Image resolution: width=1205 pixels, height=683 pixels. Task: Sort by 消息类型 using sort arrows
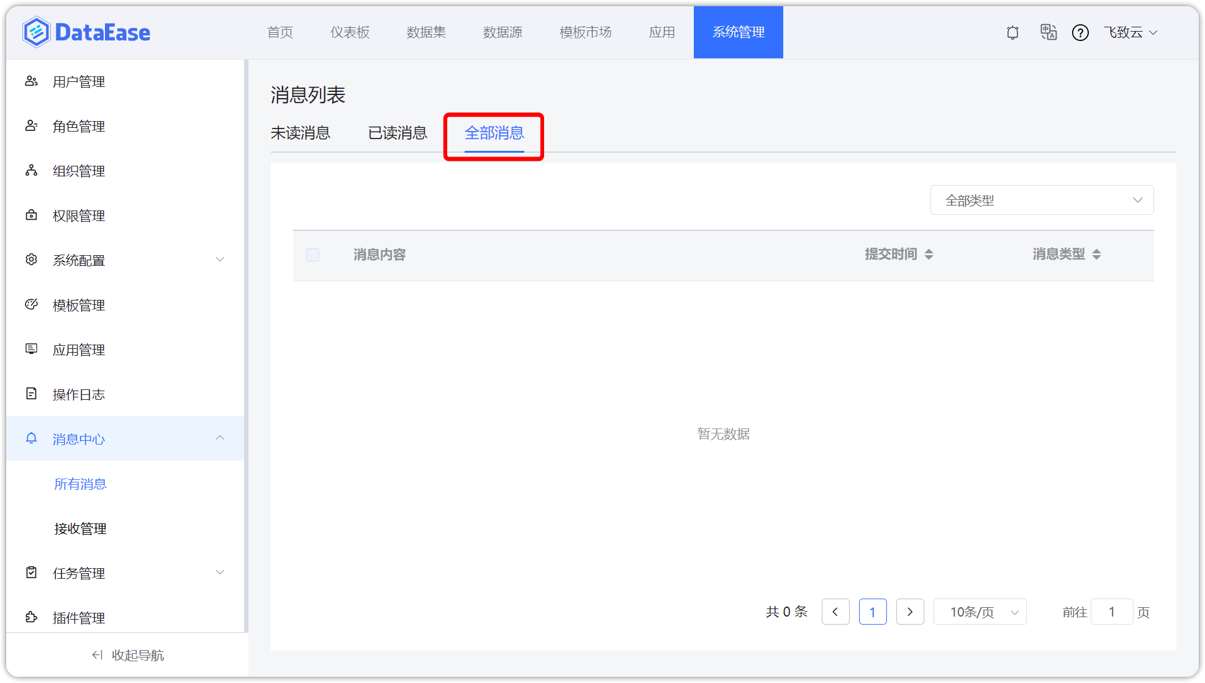(1096, 255)
